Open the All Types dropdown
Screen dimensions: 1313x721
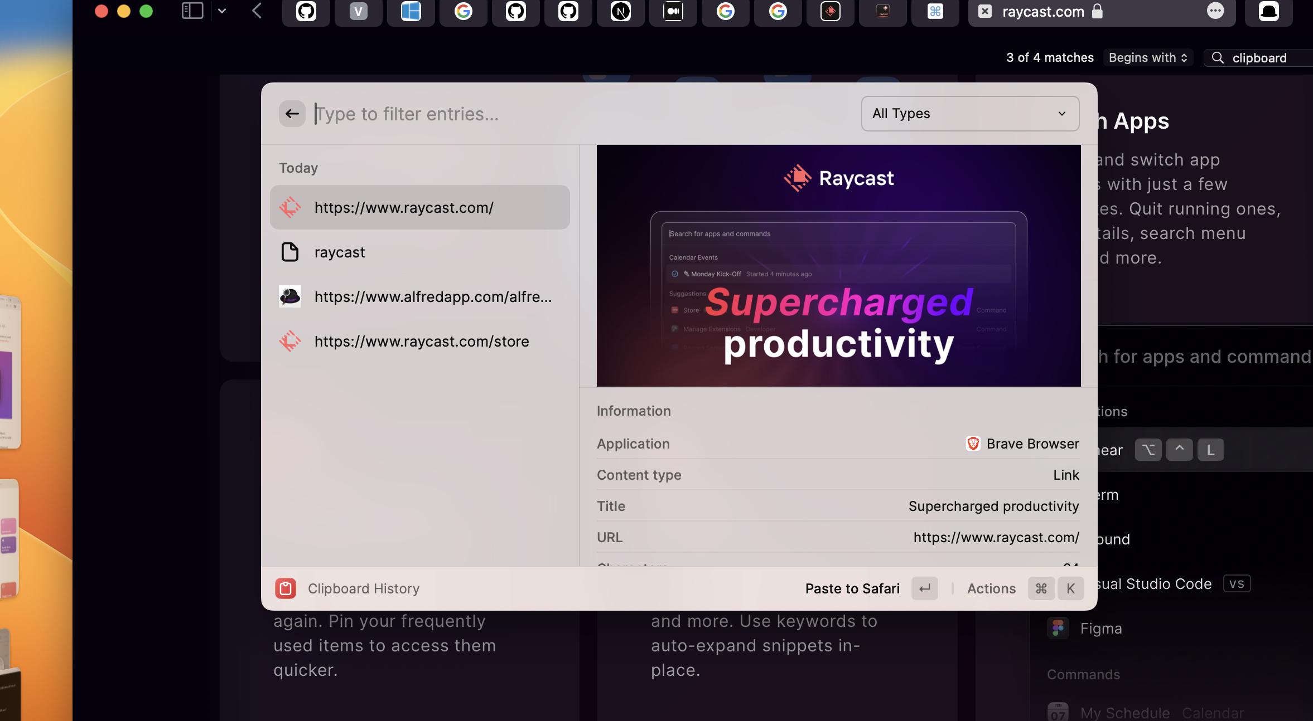[970, 114]
